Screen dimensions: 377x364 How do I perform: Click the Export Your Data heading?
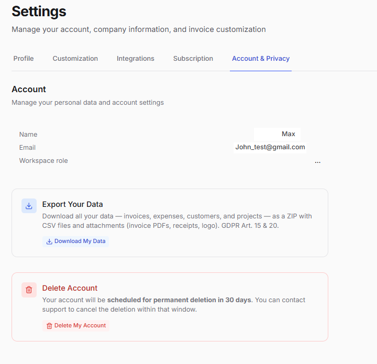point(73,204)
